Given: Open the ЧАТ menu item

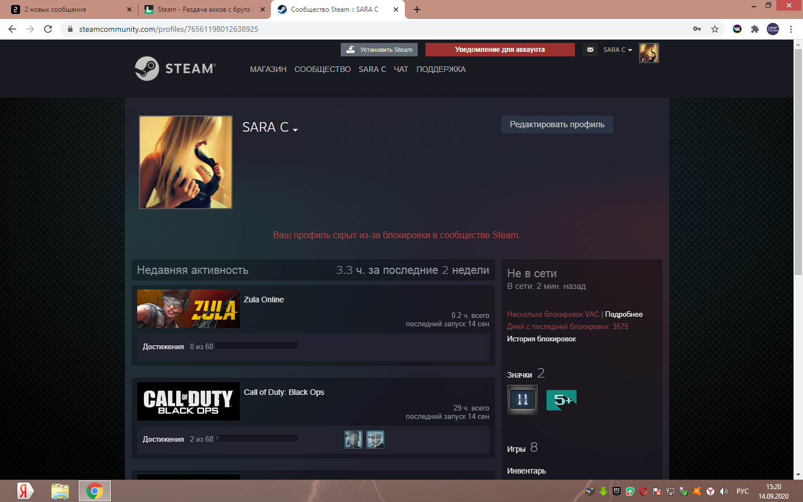Looking at the screenshot, I should click(x=401, y=69).
